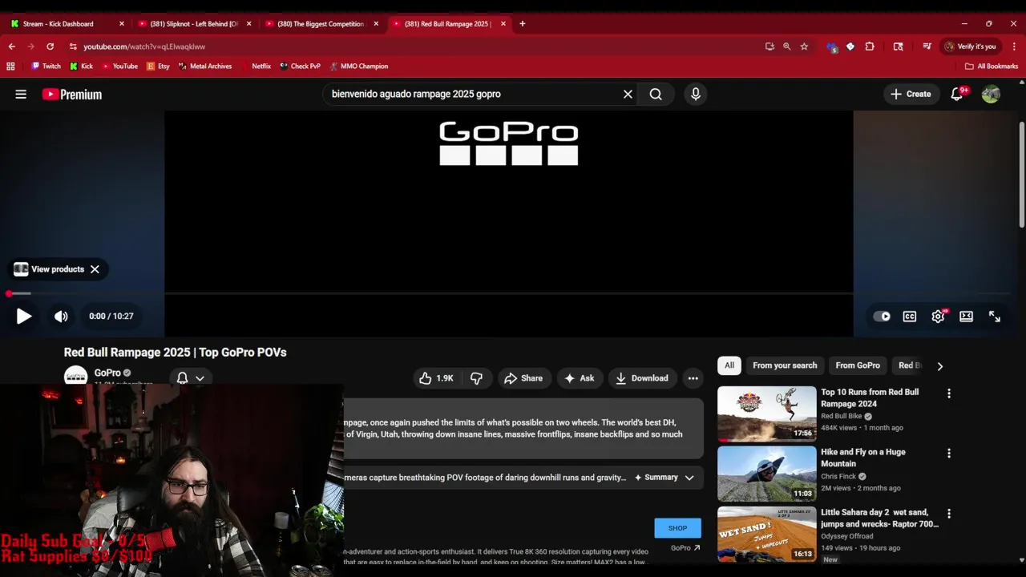
Task: Click the blue SHOP button
Action: tap(677, 528)
